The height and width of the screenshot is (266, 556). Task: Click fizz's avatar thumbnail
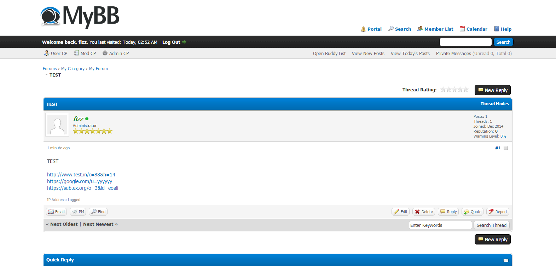(x=57, y=125)
